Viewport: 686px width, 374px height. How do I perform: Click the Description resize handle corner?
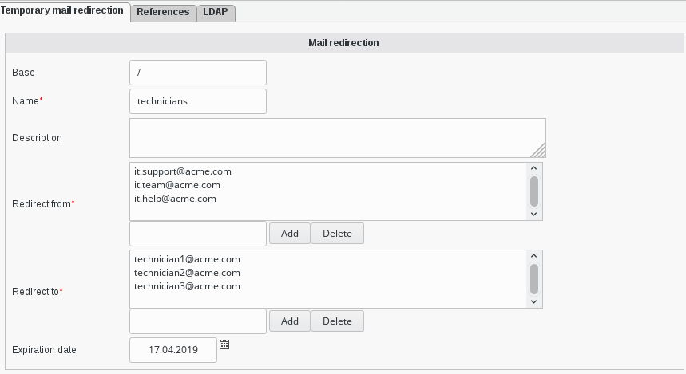[x=539, y=151]
